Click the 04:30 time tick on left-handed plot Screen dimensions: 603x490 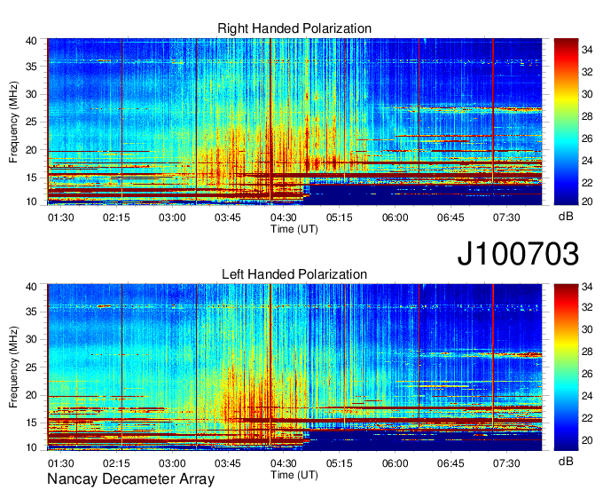(x=284, y=463)
